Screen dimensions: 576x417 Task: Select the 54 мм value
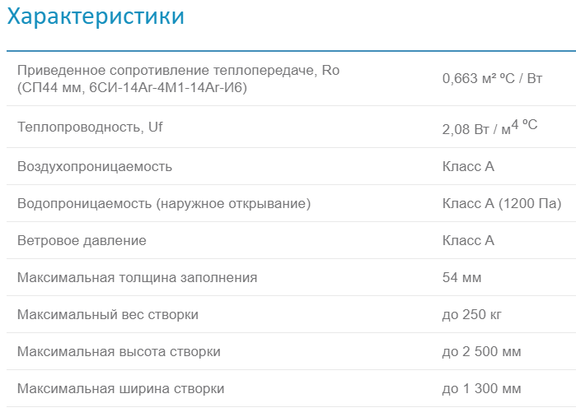[461, 277]
